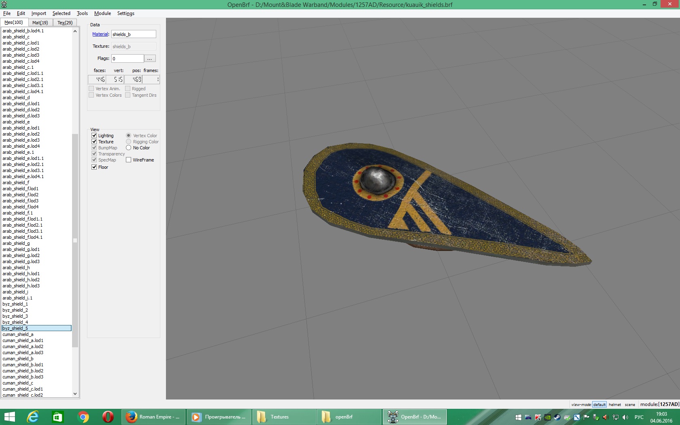
Task: Open the Settings menu
Action: point(126,13)
